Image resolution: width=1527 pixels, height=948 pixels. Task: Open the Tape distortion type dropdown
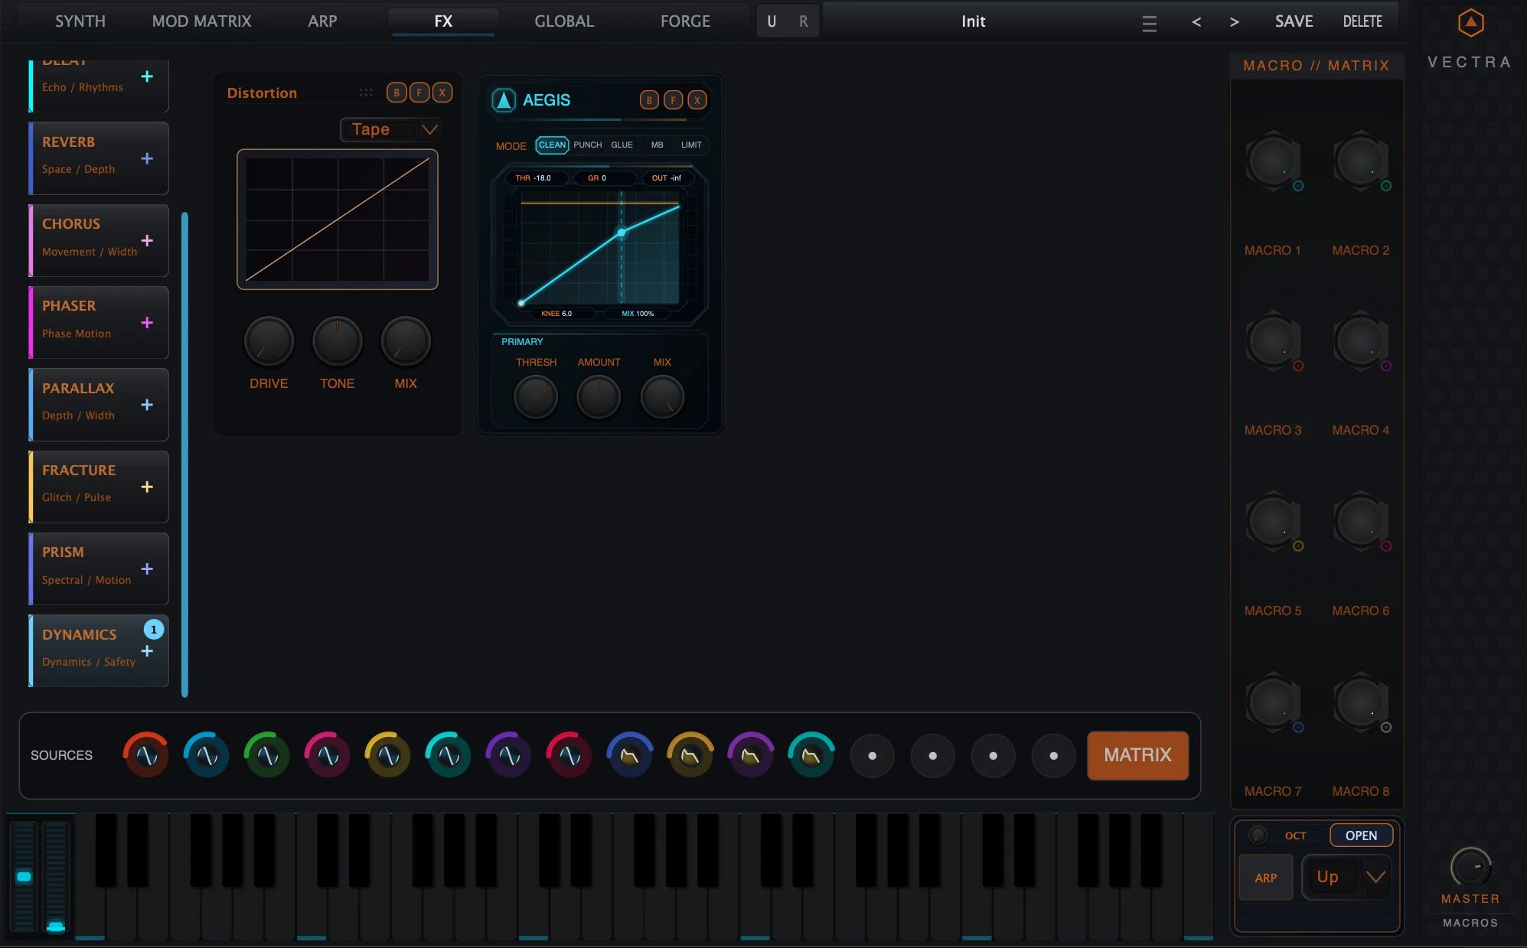390,129
